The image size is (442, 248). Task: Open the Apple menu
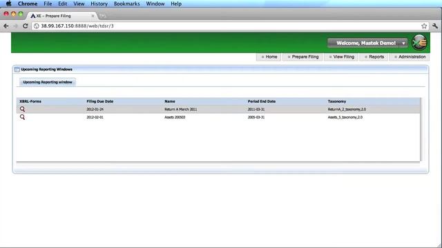pyautogui.click(x=9, y=3)
